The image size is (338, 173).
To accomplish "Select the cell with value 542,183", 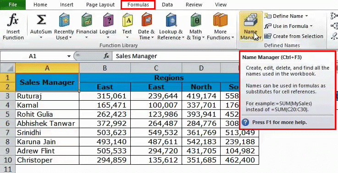I will coord(201,141).
